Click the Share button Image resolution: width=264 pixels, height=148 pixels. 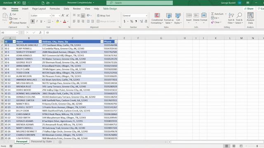coord(249,9)
